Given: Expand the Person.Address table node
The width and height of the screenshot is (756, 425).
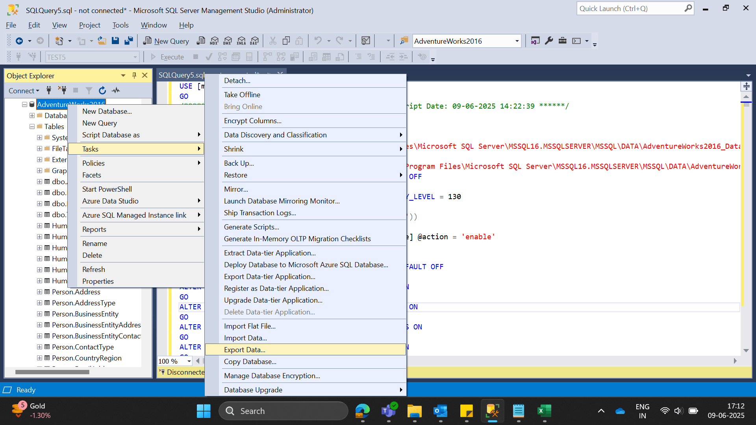Looking at the screenshot, I should [39, 292].
